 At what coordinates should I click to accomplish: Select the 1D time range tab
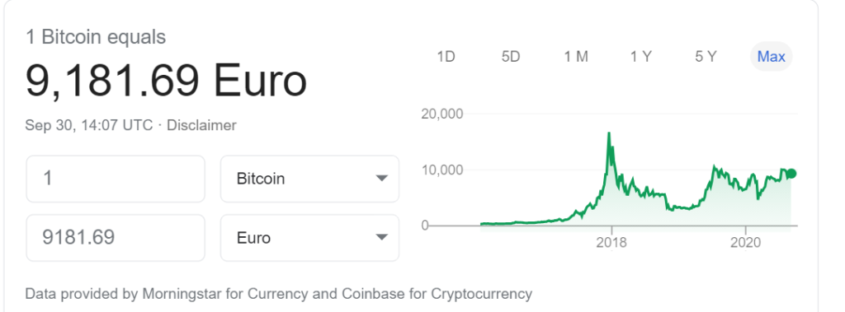(446, 57)
